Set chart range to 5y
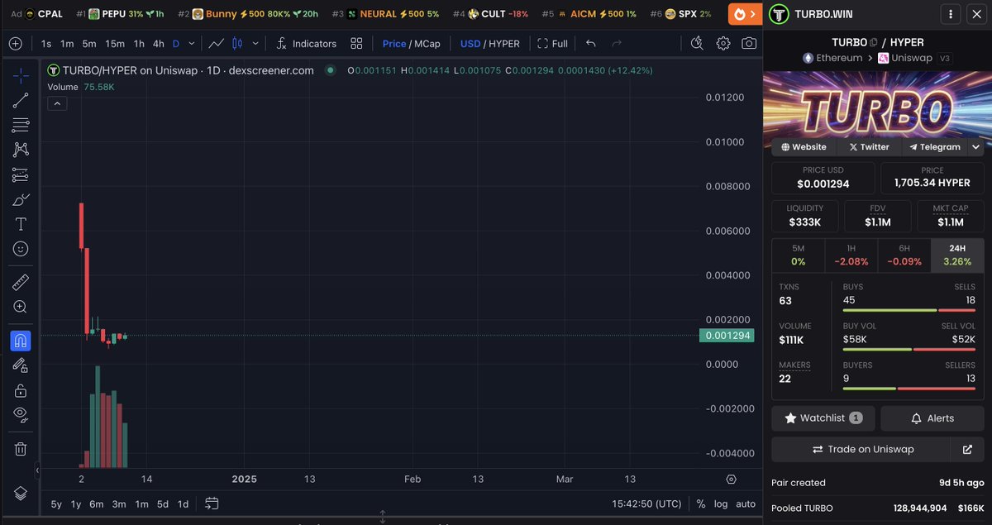 tap(56, 504)
